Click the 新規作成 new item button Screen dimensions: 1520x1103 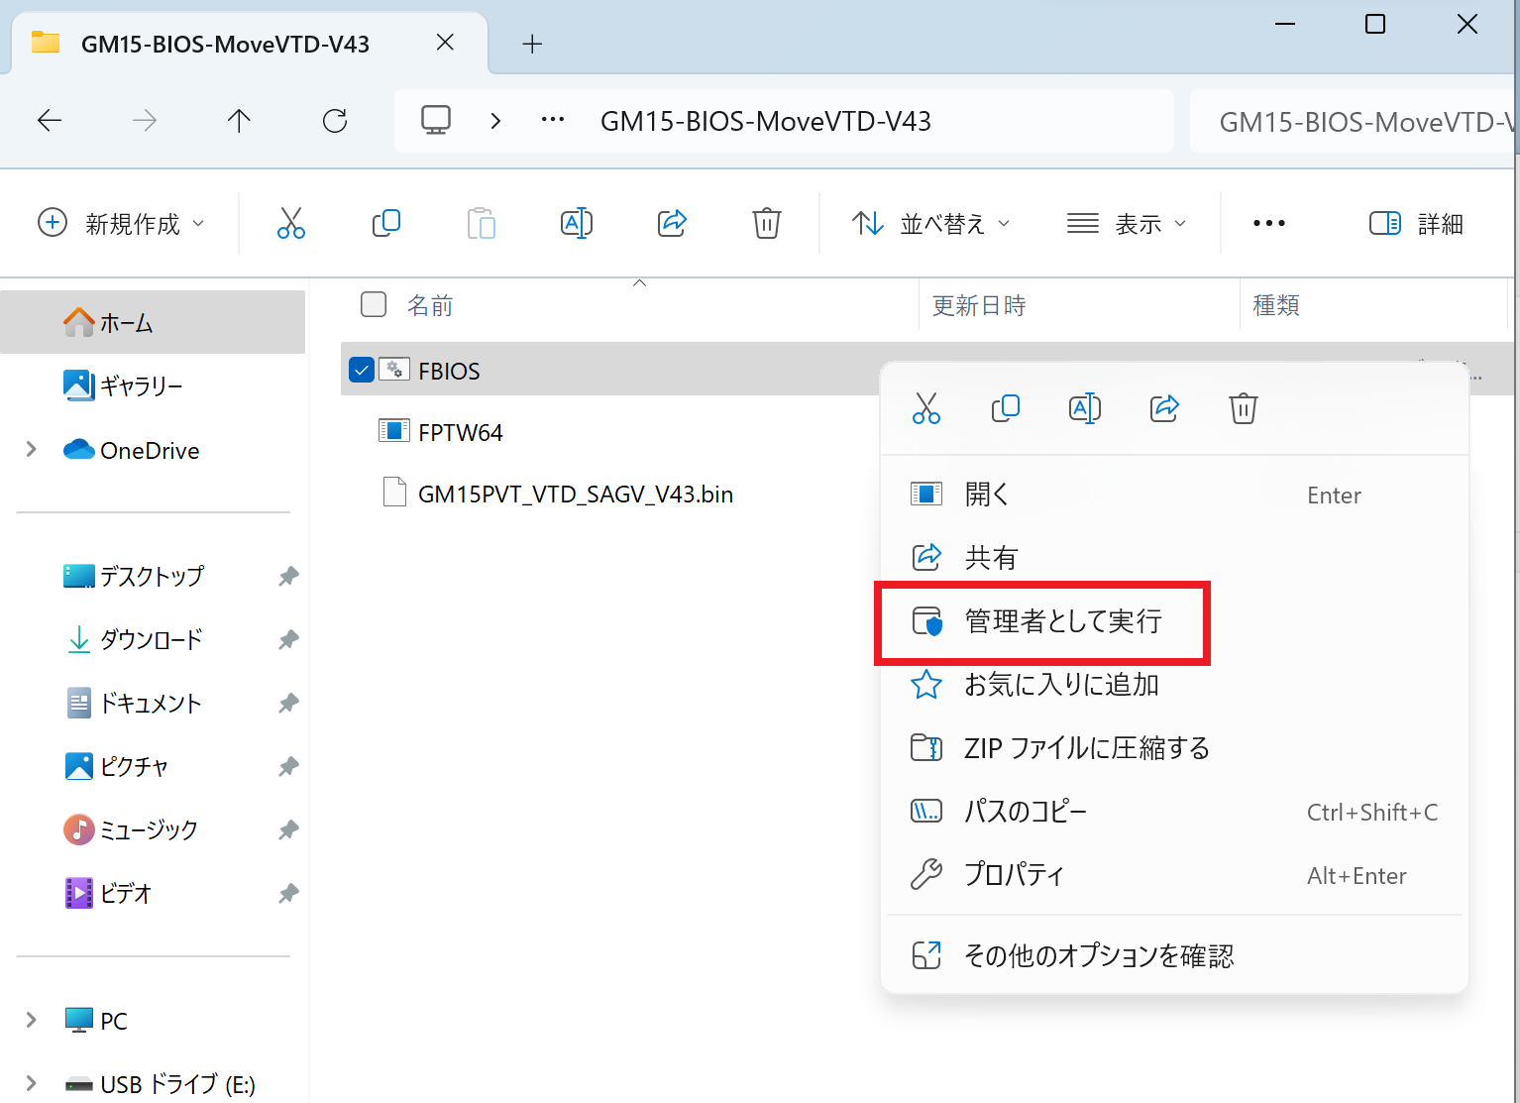(x=121, y=223)
